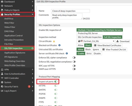The height and width of the screenshot is (106, 132).
Task: Enable RPC over HTTPS switch
Action: pos(74,66)
